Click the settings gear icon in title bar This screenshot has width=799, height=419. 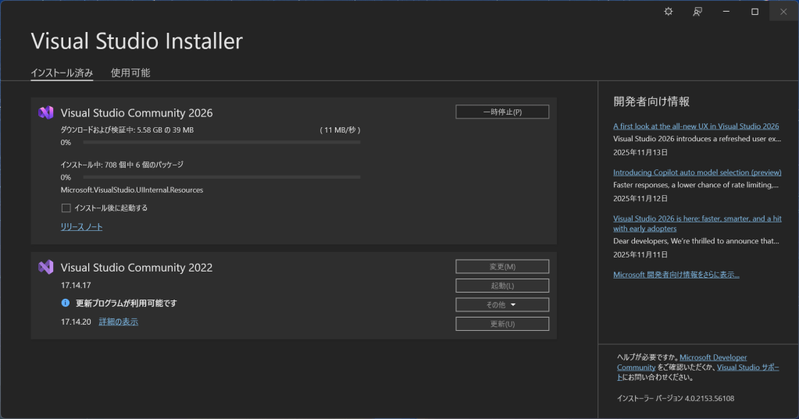tap(668, 12)
